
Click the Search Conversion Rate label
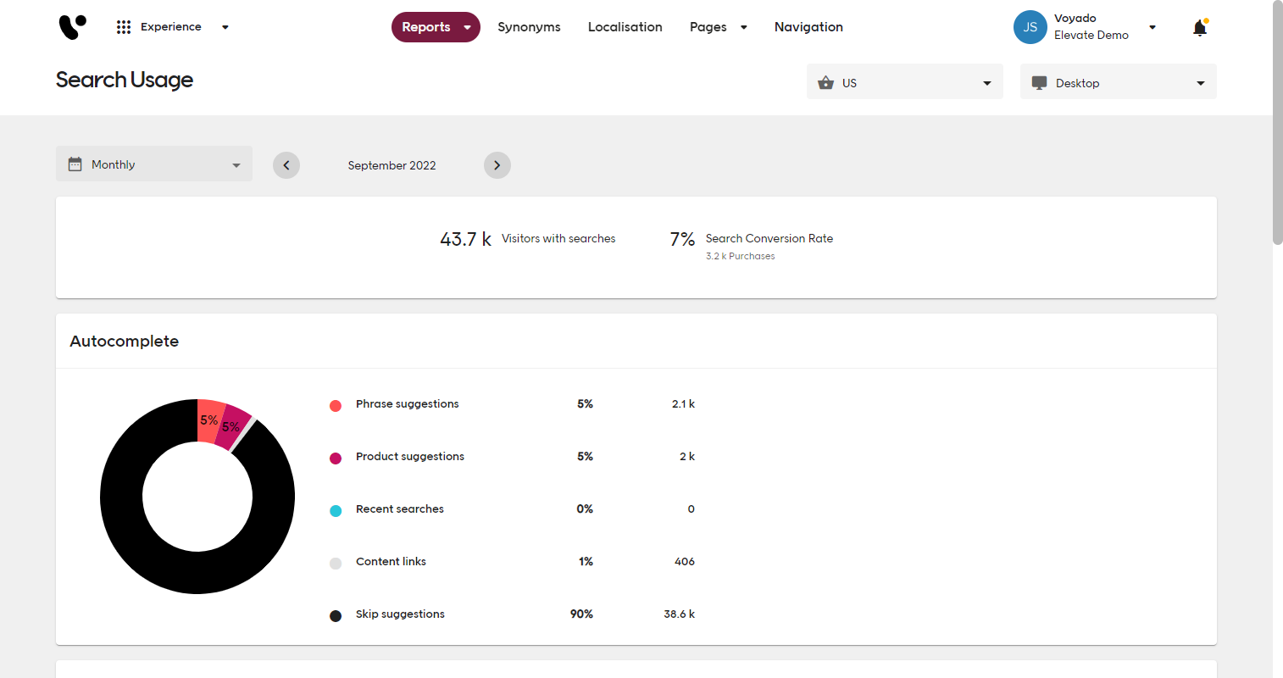[769, 239]
